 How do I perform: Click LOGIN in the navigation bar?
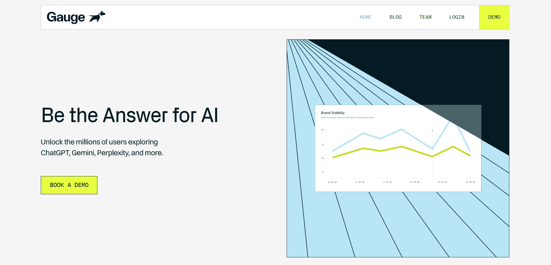coord(457,17)
